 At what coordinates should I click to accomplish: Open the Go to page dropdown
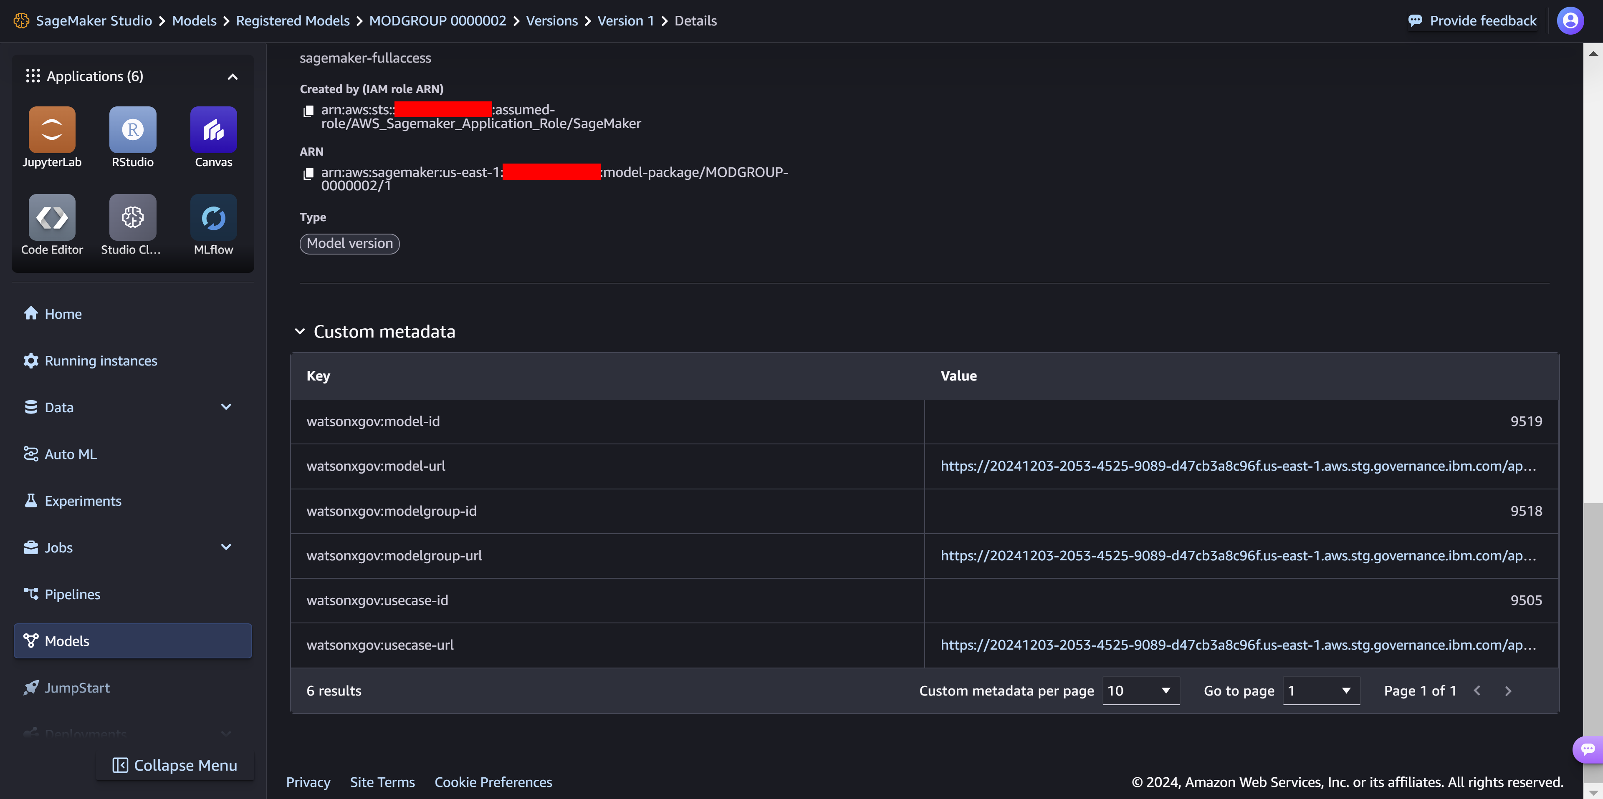click(1321, 690)
